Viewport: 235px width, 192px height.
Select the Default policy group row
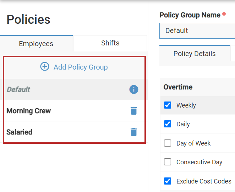[74, 89]
